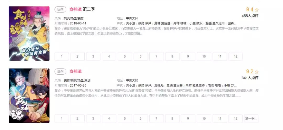This screenshot has width=283, height=130.
Task: Open the 食神魂 第二季 poster thumbnail
Action: point(29,33)
